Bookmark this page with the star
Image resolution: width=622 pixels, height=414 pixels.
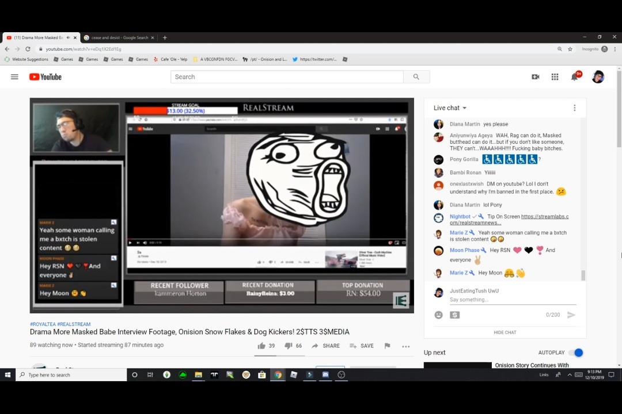570,49
